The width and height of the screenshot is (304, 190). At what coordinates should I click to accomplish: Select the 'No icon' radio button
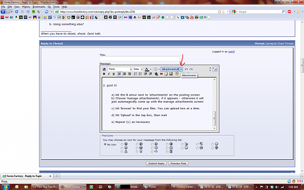tap(105, 144)
